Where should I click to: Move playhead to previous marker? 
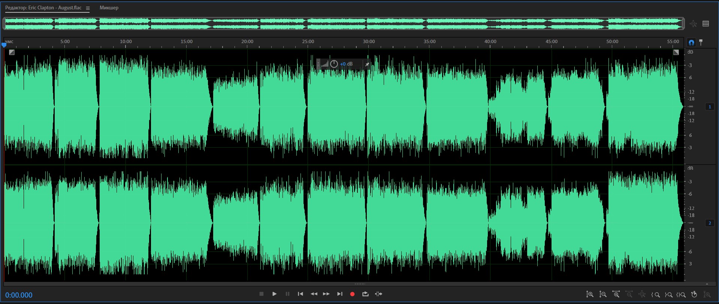coord(300,294)
